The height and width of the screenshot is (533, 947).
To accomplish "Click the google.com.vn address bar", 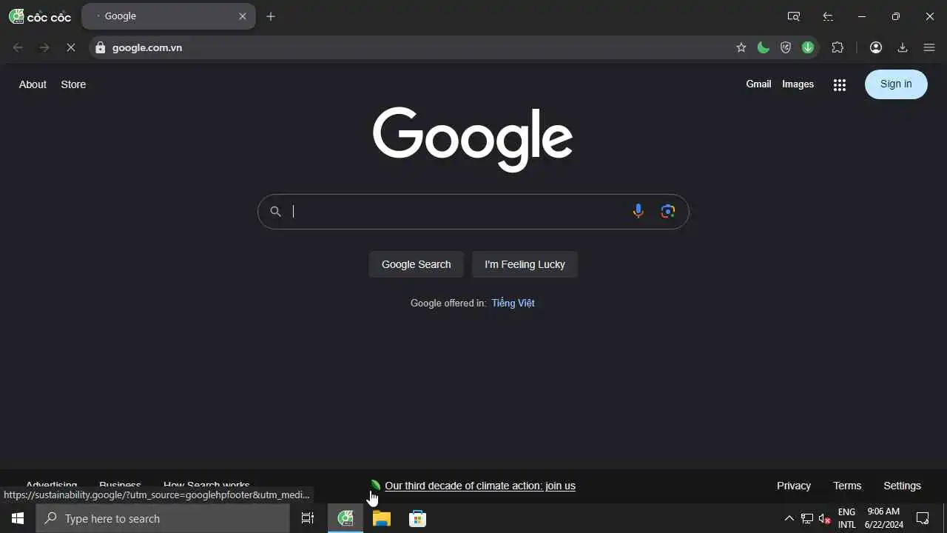I will click(414, 47).
